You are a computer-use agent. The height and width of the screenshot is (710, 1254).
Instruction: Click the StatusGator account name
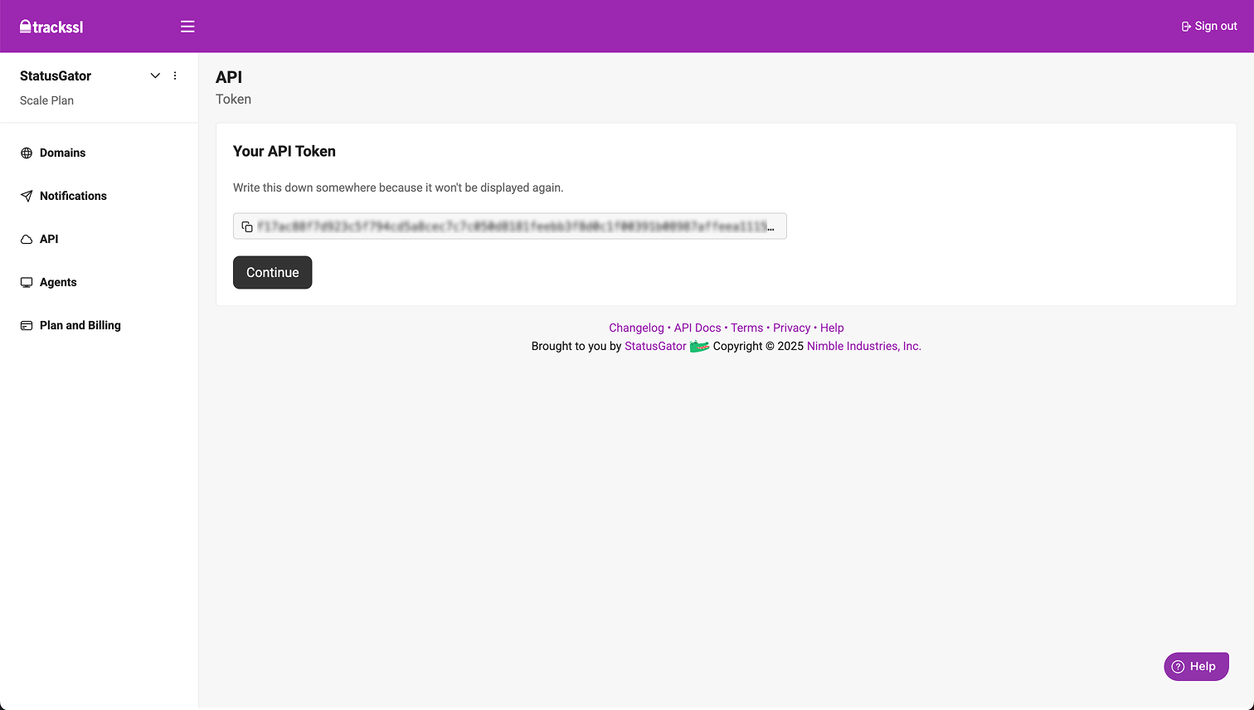(56, 75)
